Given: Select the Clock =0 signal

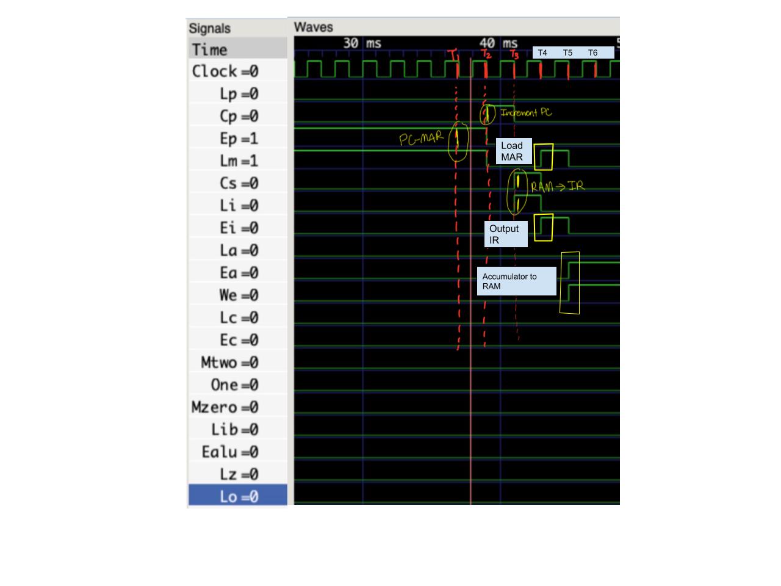Looking at the screenshot, I should click(x=238, y=71).
